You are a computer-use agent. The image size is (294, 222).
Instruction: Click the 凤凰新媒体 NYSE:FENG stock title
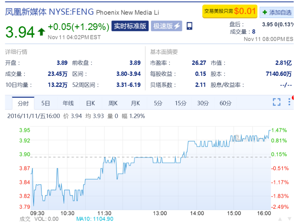pyautogui.click(x=50, y=12)
